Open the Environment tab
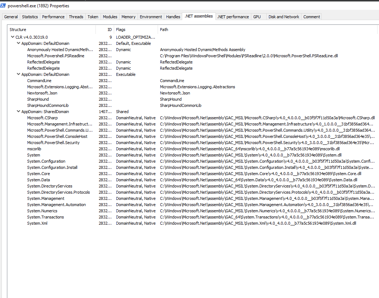 (x=151, y=16)
